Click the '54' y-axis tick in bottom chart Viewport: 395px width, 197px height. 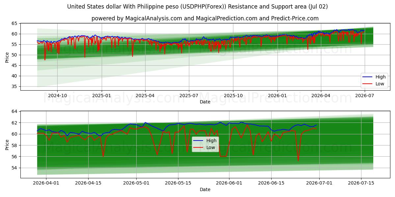click(14, 168)
